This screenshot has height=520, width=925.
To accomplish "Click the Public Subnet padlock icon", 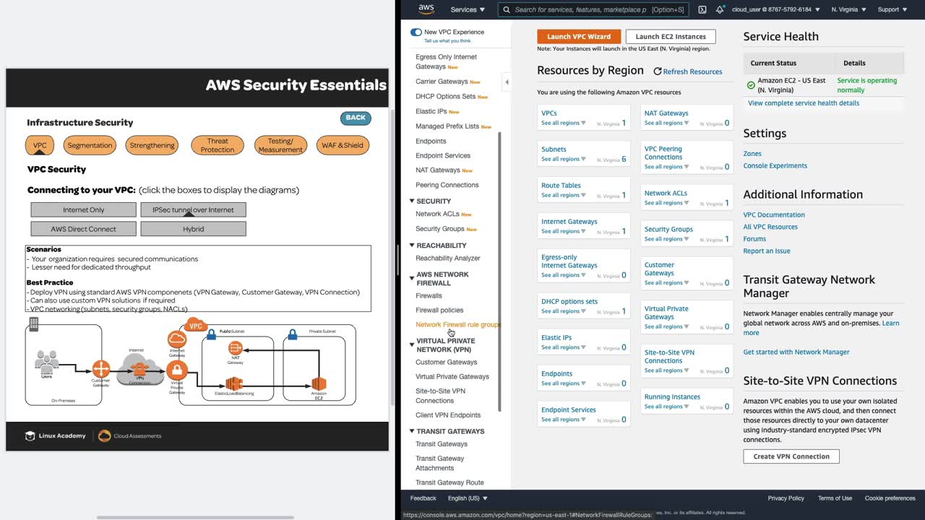I will pos(211,334).
